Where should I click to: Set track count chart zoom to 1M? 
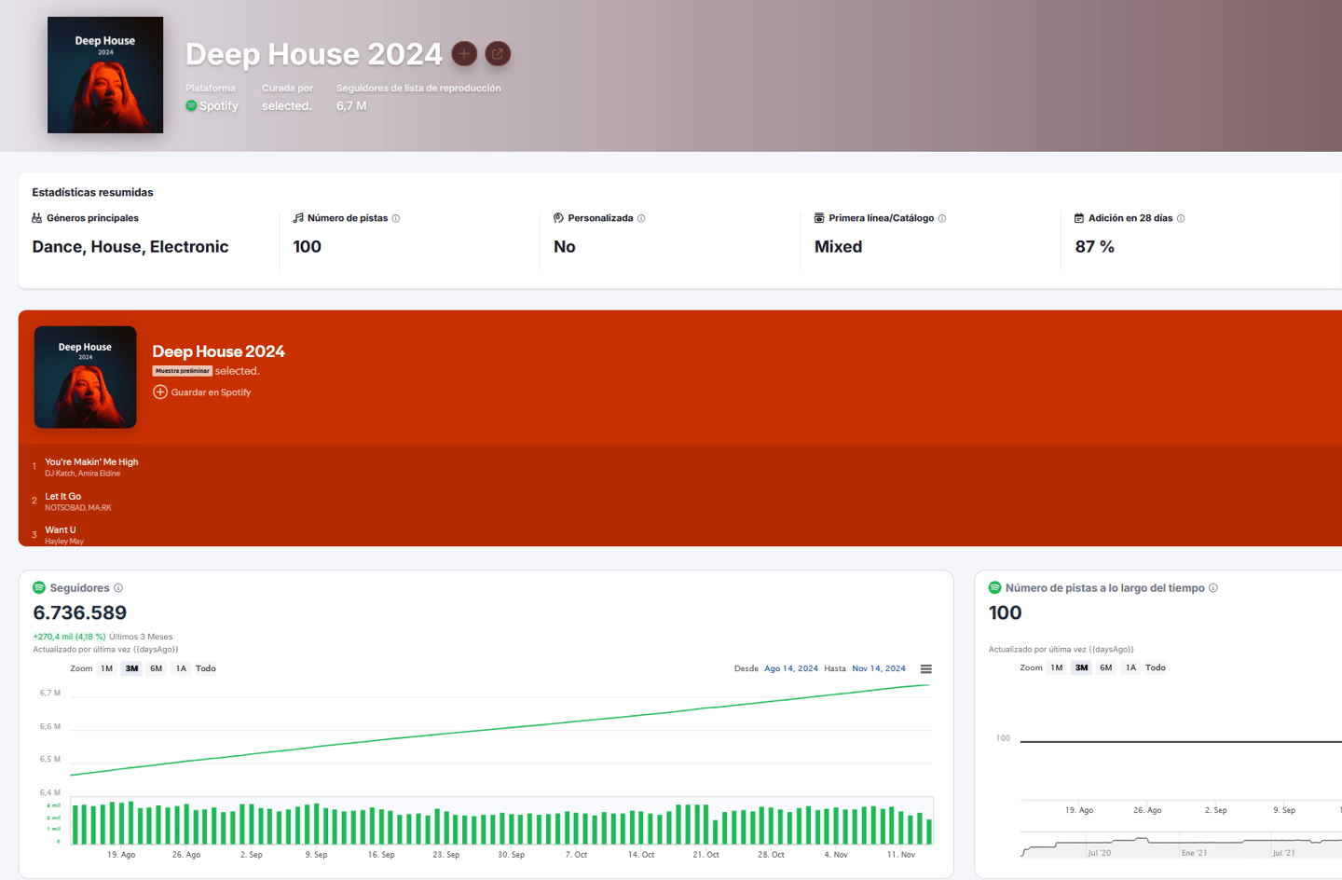(x=1057, y=667)
